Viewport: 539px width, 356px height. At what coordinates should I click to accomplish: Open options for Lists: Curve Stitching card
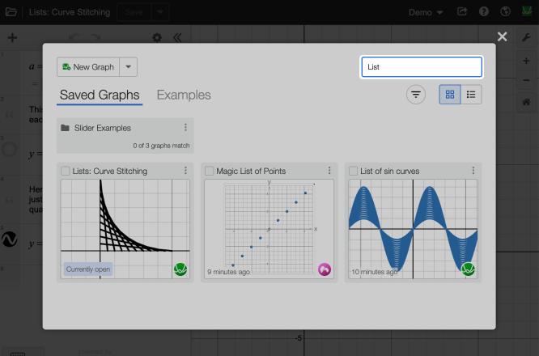(x=185, y=171)
